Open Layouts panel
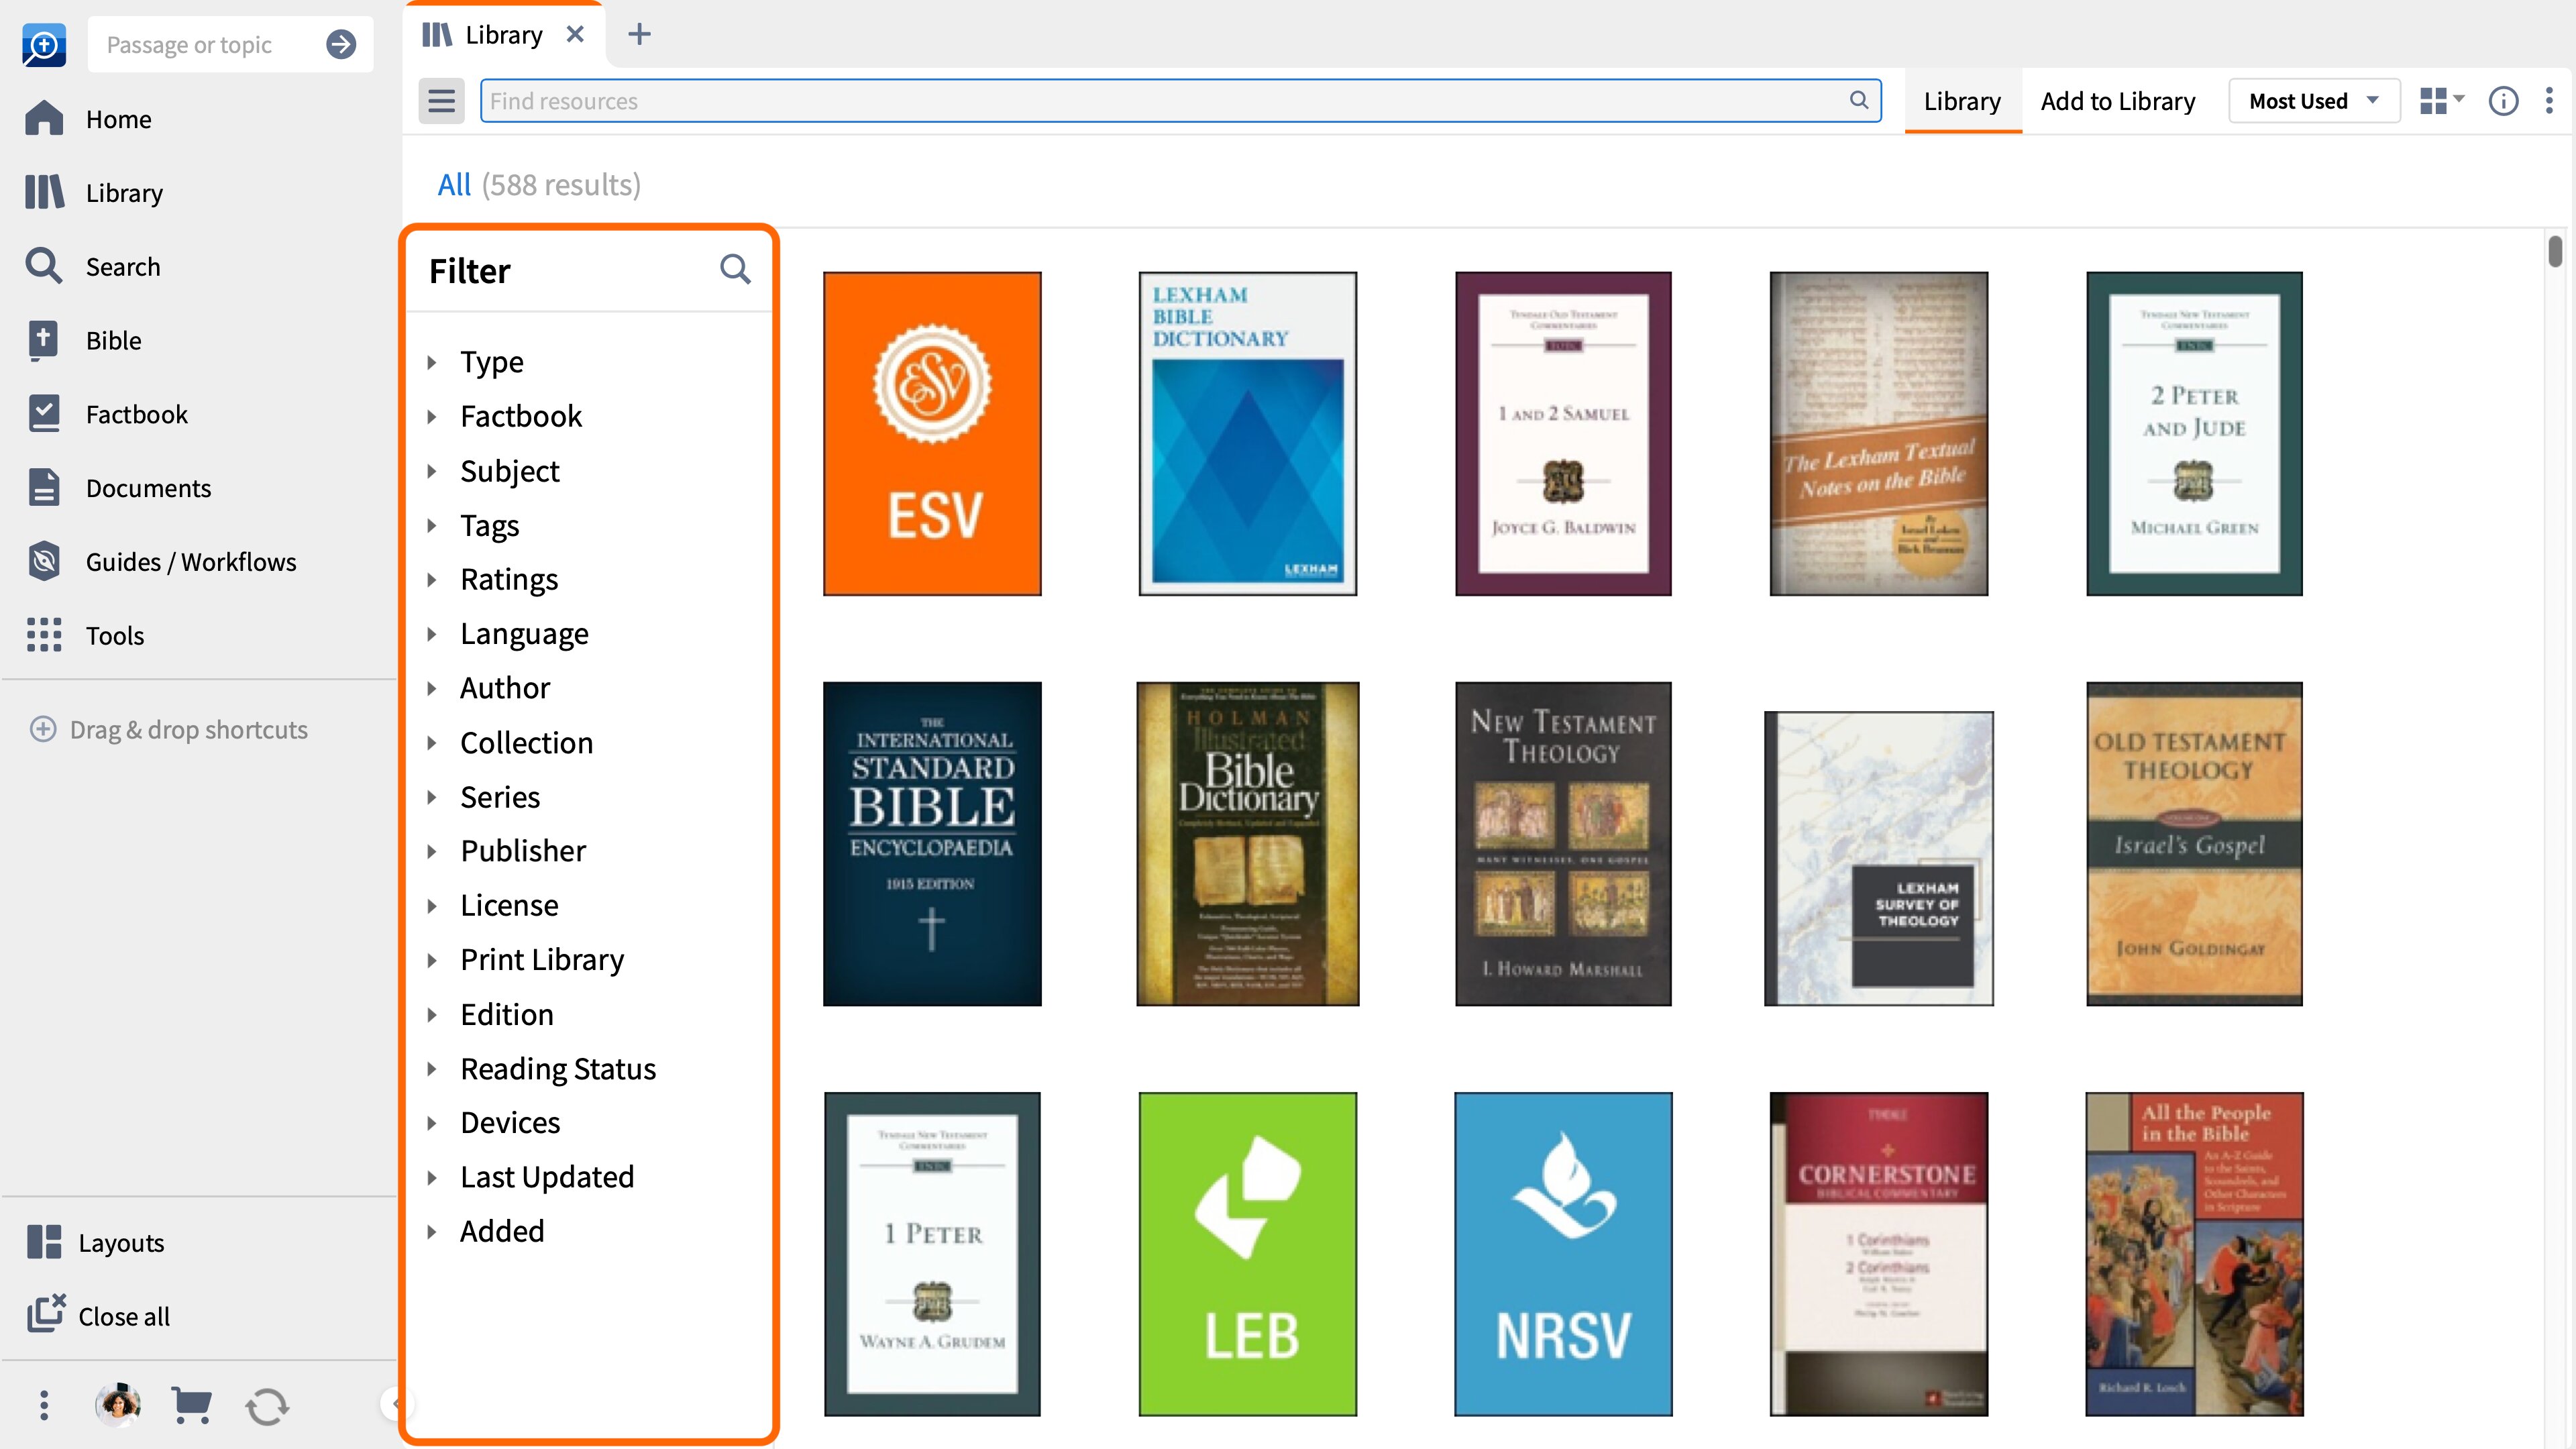The image size is (2576, 1449). (x=95, y=1242)
